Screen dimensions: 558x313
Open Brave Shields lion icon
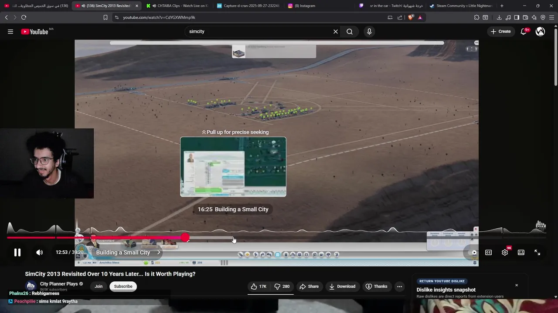[x=411, y=17]
